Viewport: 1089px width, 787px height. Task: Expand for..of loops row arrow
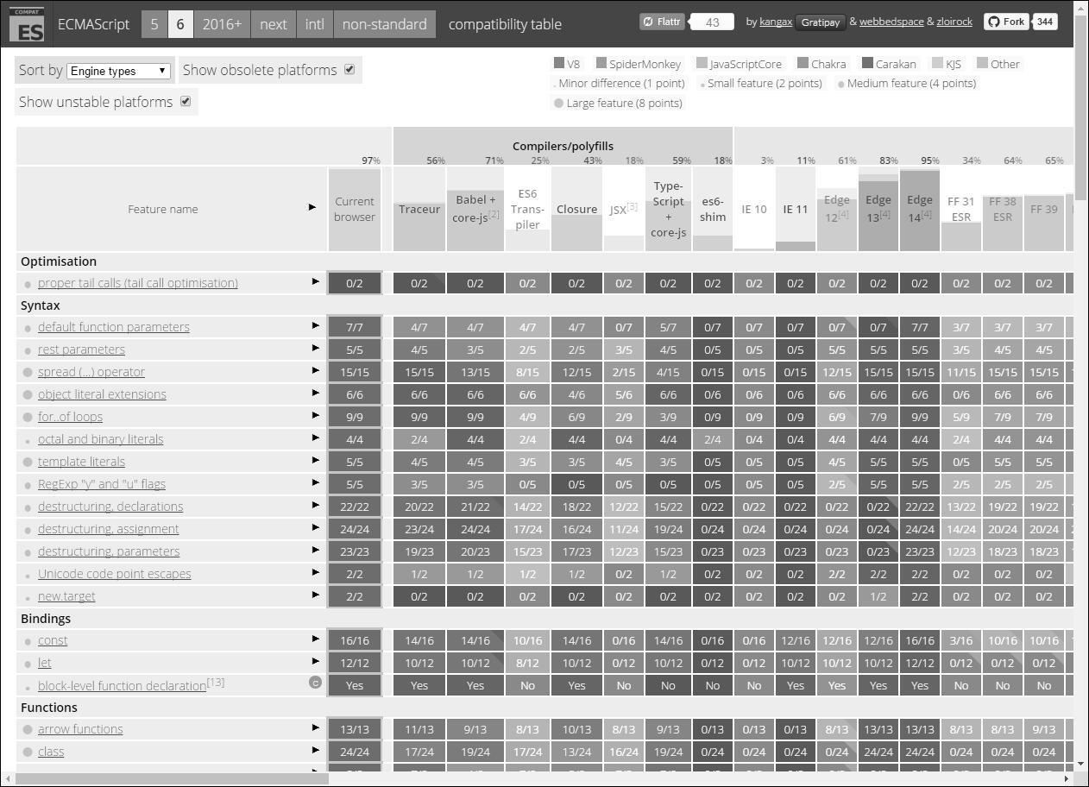click(316, 415)
